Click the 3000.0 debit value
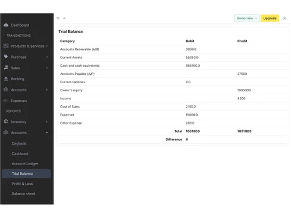The width and height of the screenshot is (291, 218). 191,49
